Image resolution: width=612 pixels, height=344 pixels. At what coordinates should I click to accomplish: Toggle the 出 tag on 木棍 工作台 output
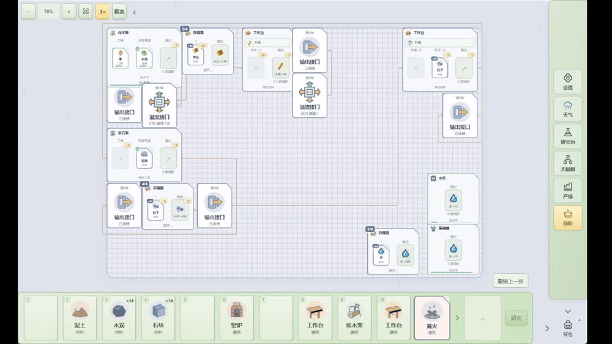point(288,55)
